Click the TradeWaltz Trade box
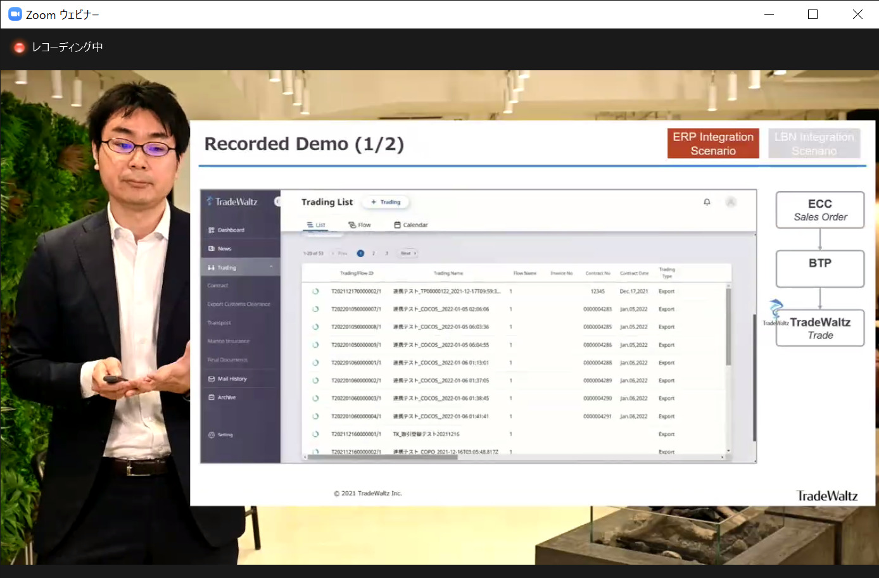 (820, 328)
